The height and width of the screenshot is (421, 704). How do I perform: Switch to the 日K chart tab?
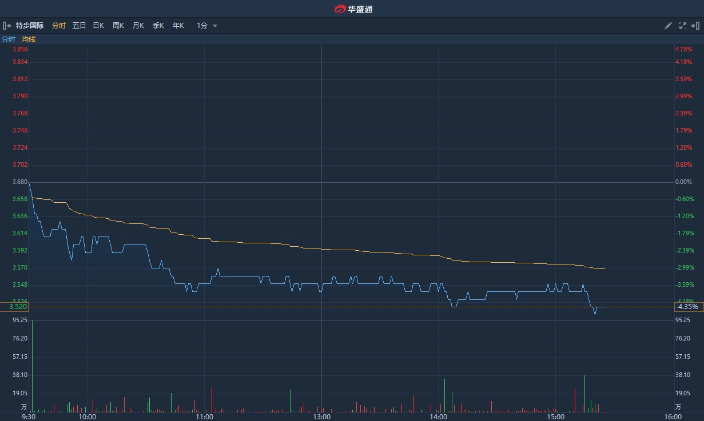pyautogui.click(x=98, y=26)
